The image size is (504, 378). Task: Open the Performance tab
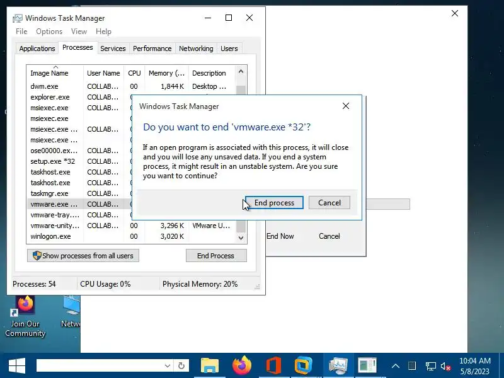(152, 49)
